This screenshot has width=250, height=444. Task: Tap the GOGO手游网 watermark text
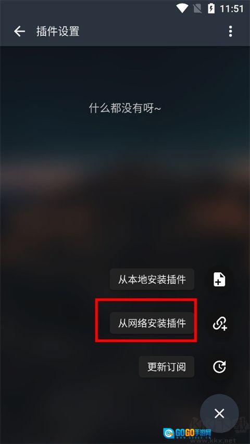point(193,433)
